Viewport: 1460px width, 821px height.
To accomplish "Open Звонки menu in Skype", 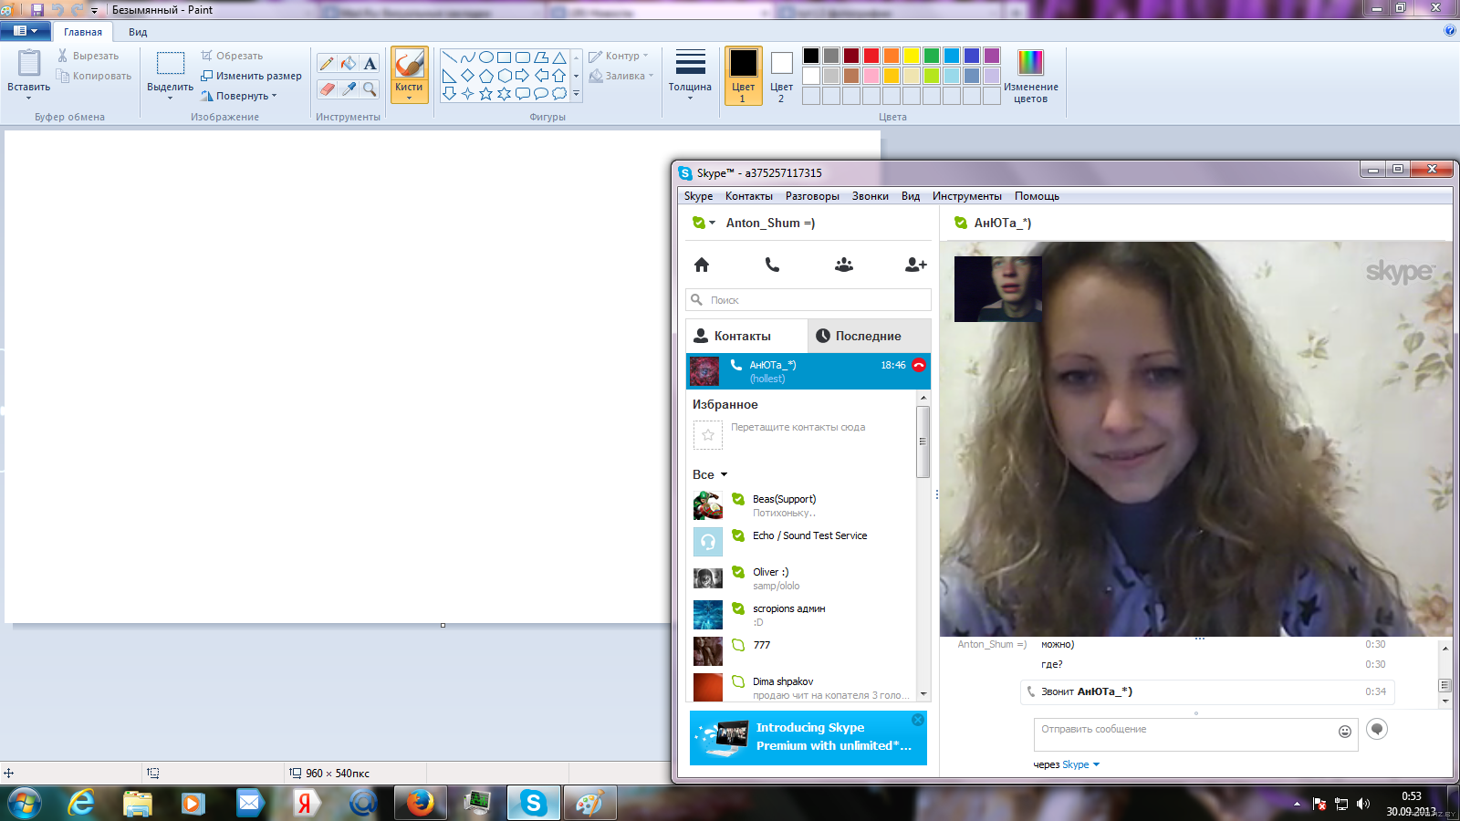I will coord(870,196).
